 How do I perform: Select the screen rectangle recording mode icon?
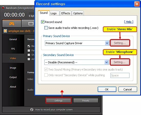click(x=31, y=24)
